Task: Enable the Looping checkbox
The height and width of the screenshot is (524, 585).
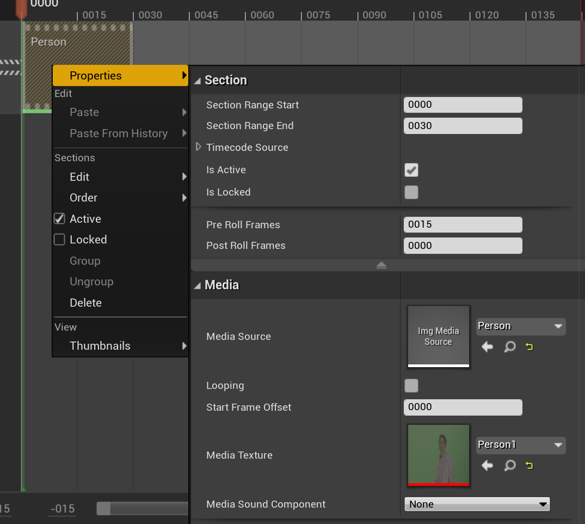Action: point(411,386)
